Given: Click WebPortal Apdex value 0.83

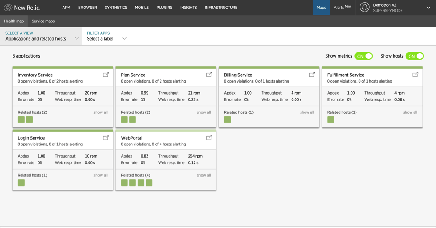Looking at the screenshot, I should 144,156.
